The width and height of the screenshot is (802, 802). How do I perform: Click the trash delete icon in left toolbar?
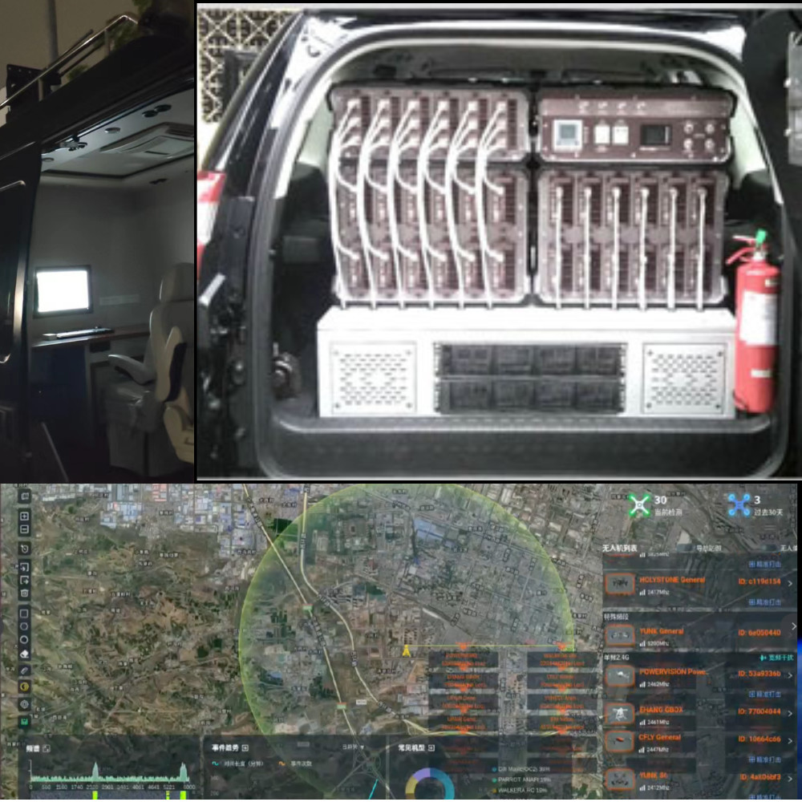[24, 593]
